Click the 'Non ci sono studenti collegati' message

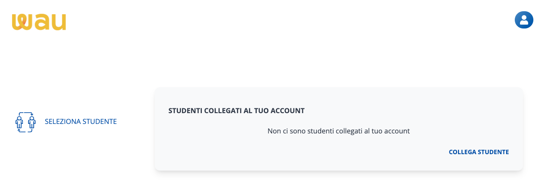(338, 131)
